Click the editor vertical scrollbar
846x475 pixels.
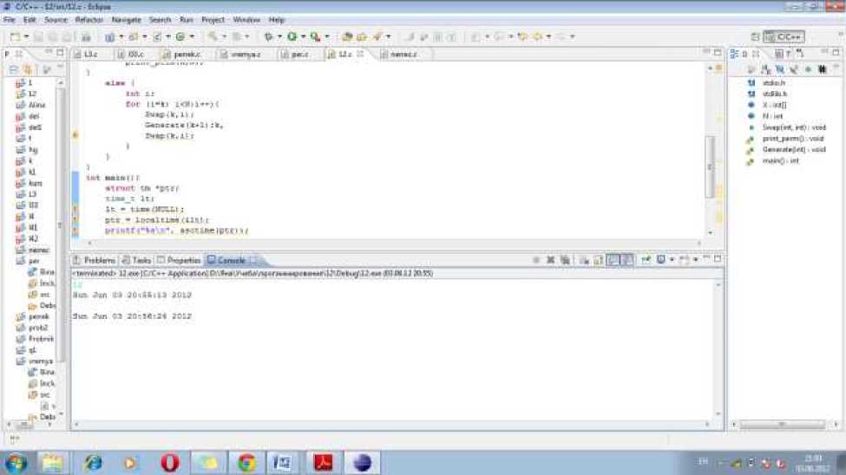(x=710, y=166)
